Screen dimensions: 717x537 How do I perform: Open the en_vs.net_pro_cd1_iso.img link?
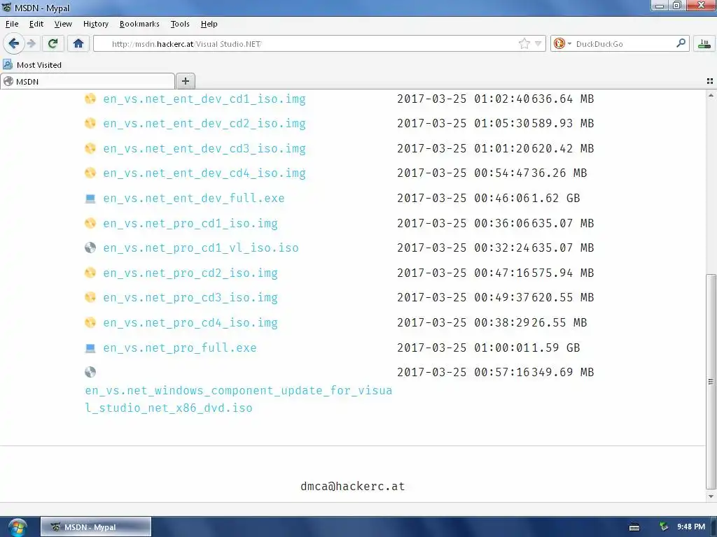pyautogui.click(x=190, y=223)
